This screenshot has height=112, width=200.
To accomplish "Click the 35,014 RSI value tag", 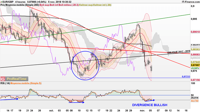I will point(195,98).
